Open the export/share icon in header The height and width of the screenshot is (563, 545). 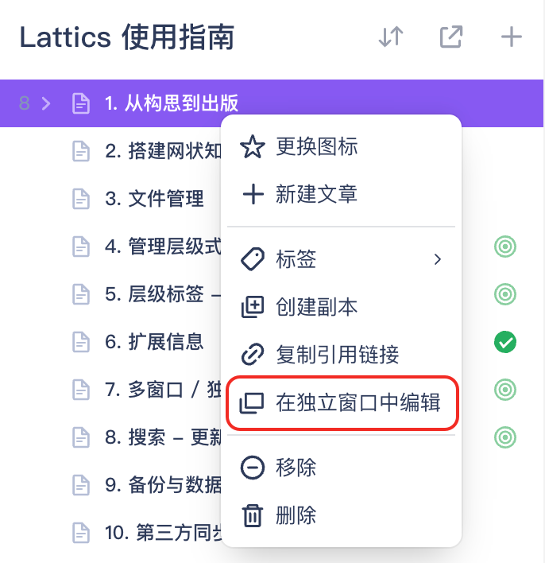pos(451,37)
